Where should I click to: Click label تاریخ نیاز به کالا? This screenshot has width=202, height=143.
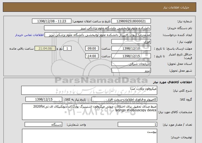75,99
